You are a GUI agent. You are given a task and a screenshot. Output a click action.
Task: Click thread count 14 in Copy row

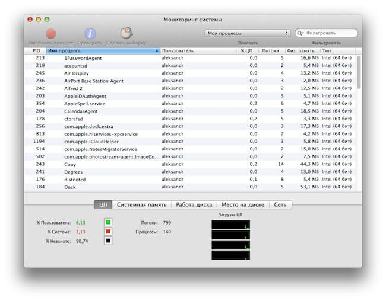coord(281,164)
